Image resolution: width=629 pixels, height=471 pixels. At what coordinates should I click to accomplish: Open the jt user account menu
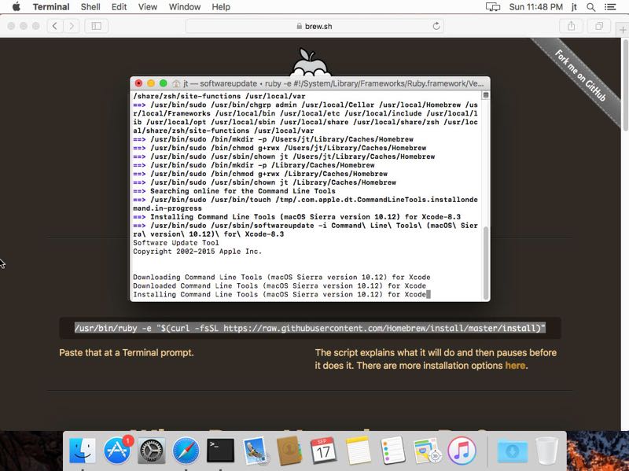[574, 7]
